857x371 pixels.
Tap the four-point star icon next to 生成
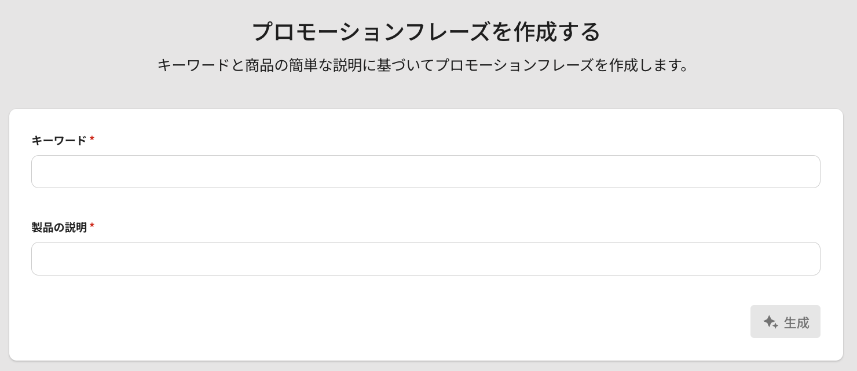[770, 322]
